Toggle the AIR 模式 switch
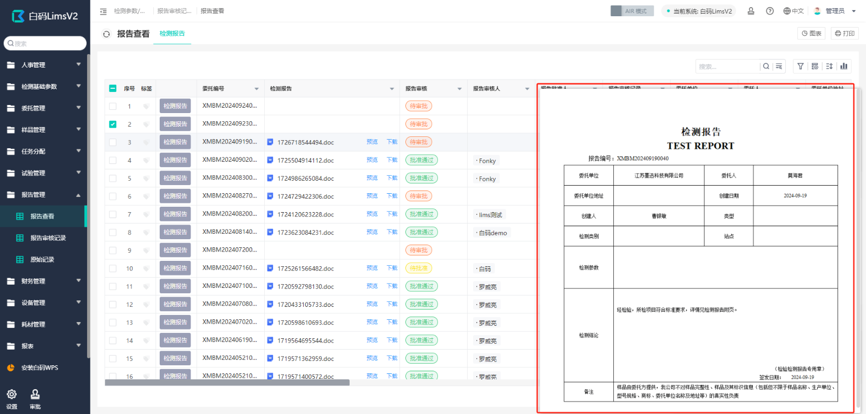The height and width of the screenshot is (414, 866). click(632, 11)
